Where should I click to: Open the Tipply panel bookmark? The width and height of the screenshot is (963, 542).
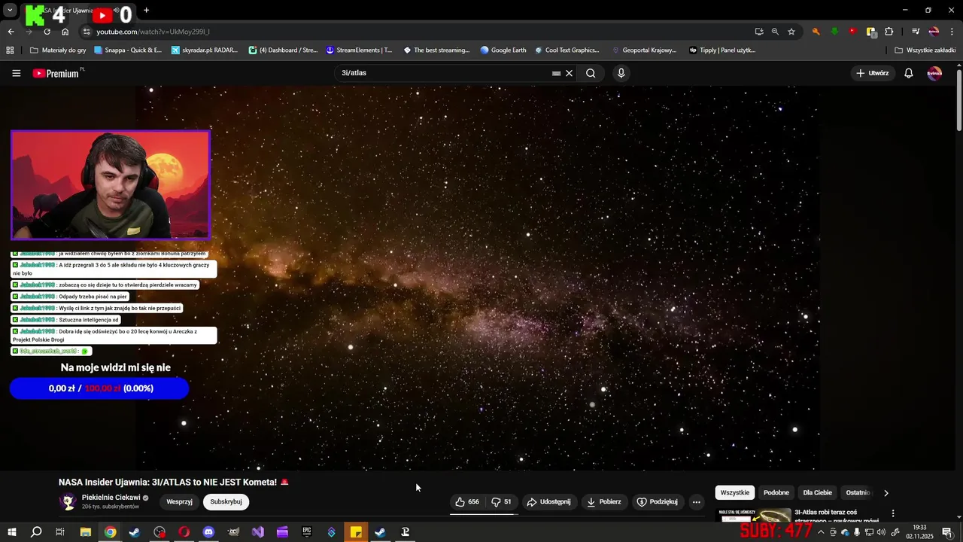click(722, 50)
